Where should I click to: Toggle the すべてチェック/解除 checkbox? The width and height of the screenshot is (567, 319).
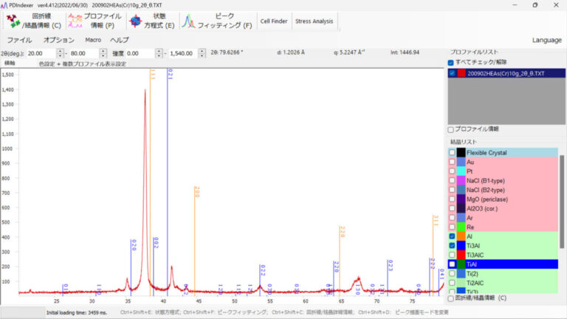(451, 63)
